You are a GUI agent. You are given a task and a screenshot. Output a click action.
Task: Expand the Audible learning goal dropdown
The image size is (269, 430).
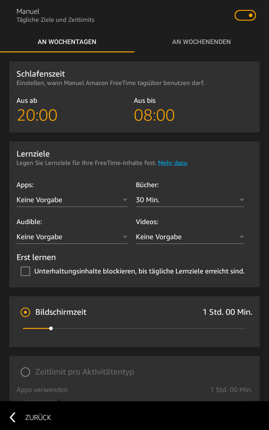(x=72, y=237)
